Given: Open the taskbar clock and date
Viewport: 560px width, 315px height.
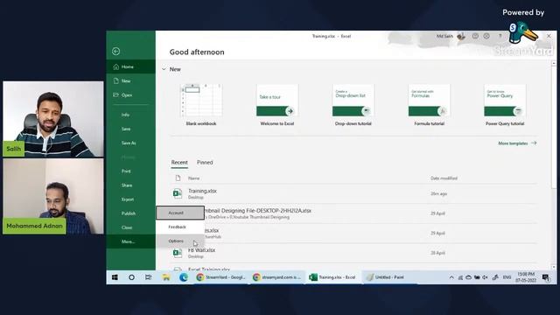Looking at the screenshot, I should click(526, 277).
